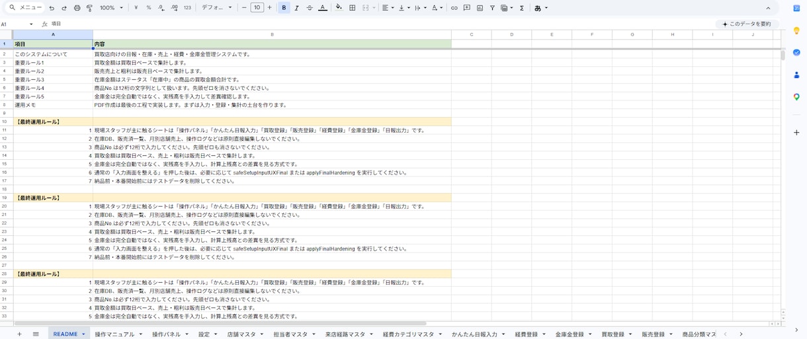Switch to the 販売登録 sheet tab
The image size is (807, 339).
coord(653,334)
